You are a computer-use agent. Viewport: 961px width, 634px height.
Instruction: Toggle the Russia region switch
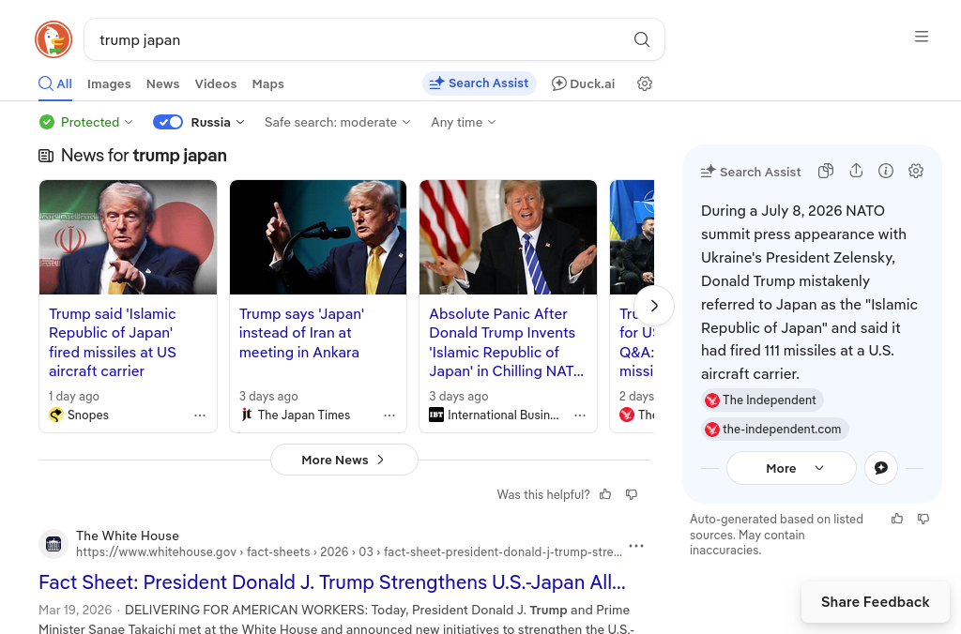[168, 122]
